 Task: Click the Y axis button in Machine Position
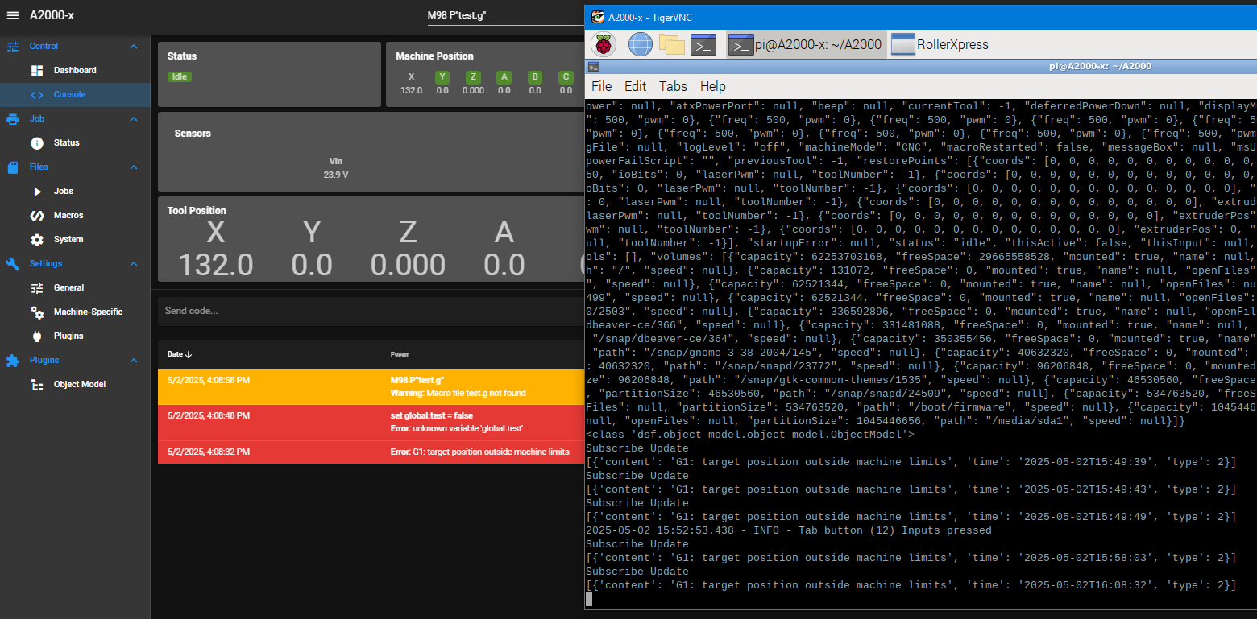[442, 77]
